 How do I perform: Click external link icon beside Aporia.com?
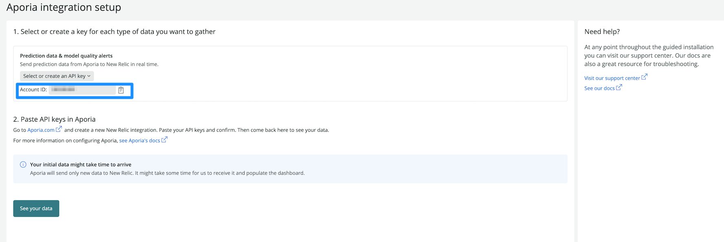(x=59, y=129)
